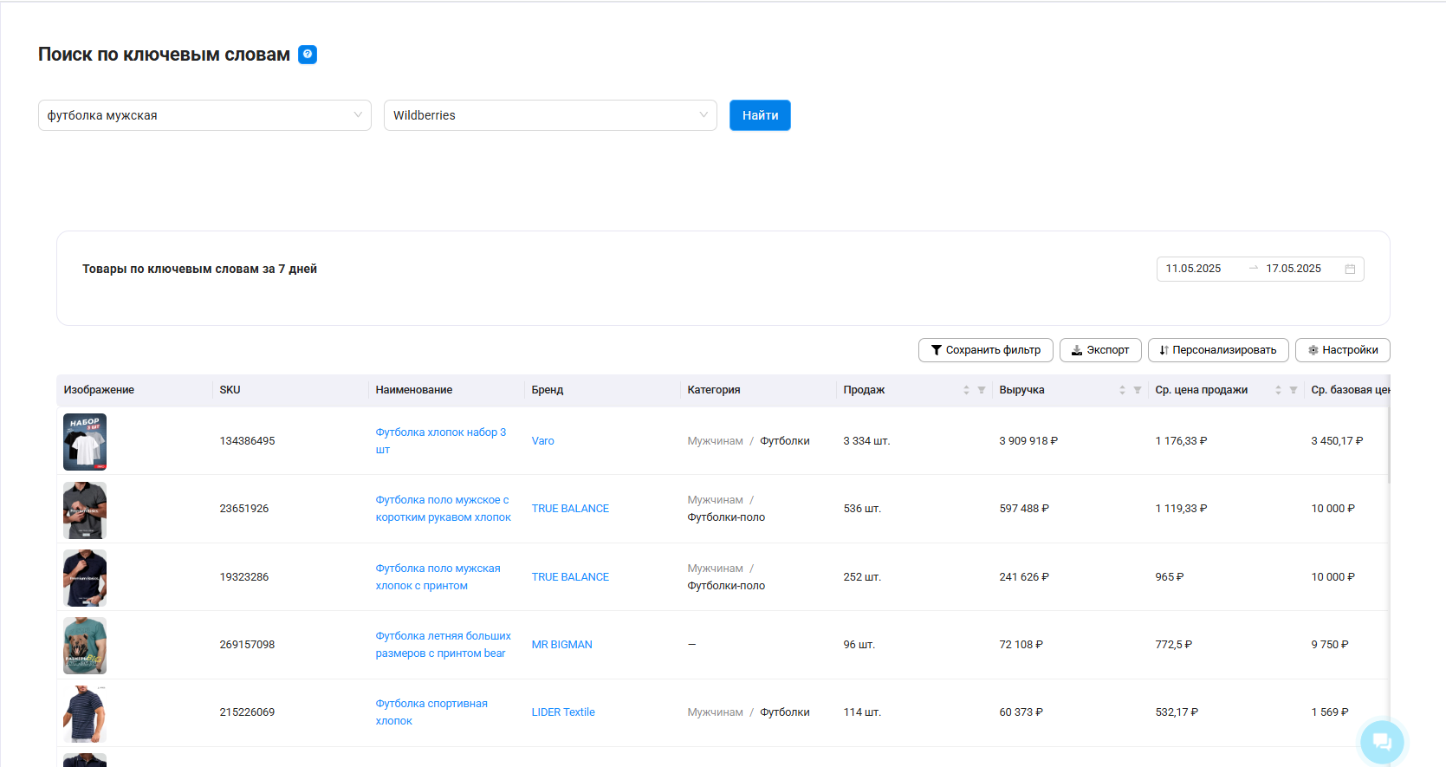Click the striped shirt thumbnail for SKU 215226069

(85, 714)
